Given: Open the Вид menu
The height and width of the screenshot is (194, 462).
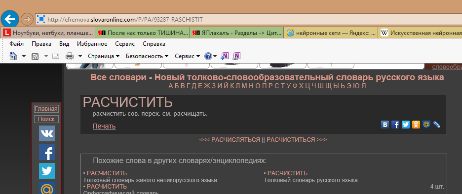Looking at the screenshot, I should (x=64, y=44).
